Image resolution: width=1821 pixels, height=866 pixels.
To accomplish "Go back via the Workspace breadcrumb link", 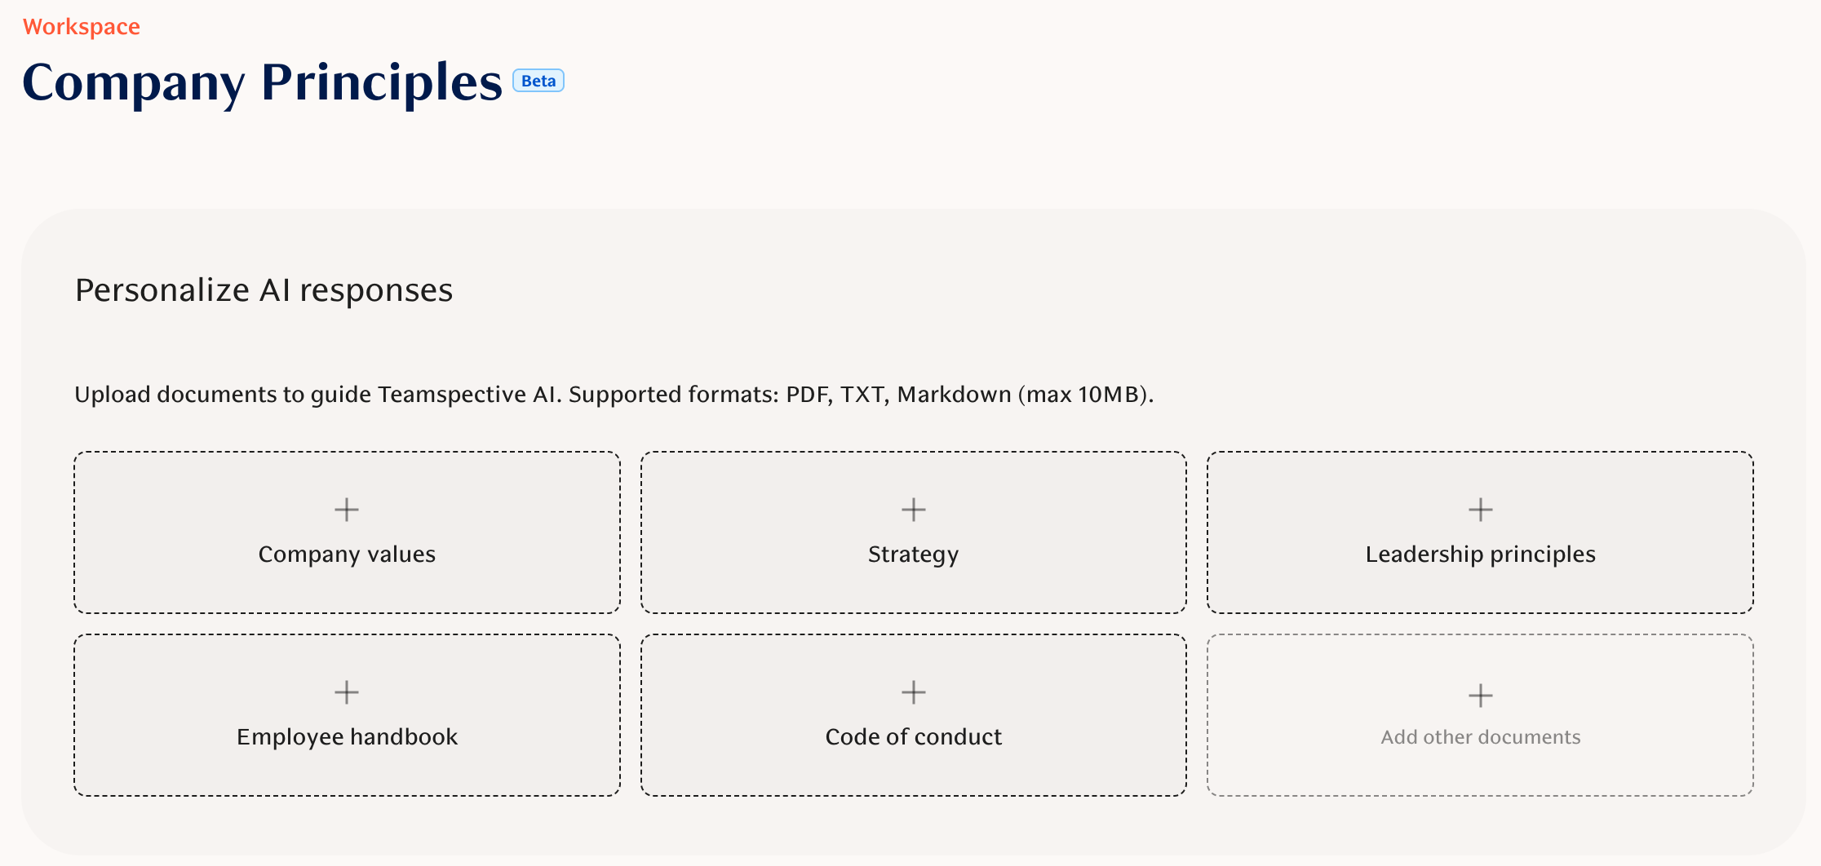I will point(82,27).
